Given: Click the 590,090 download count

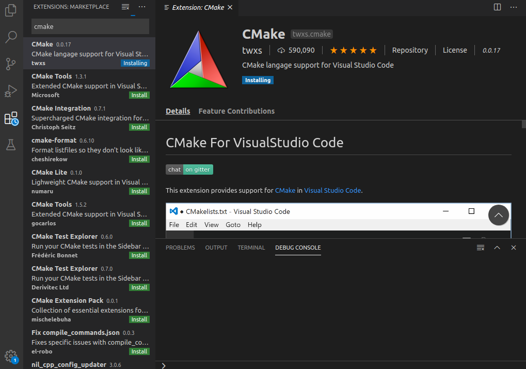Looking at the screenshot, I should [296, 50].
